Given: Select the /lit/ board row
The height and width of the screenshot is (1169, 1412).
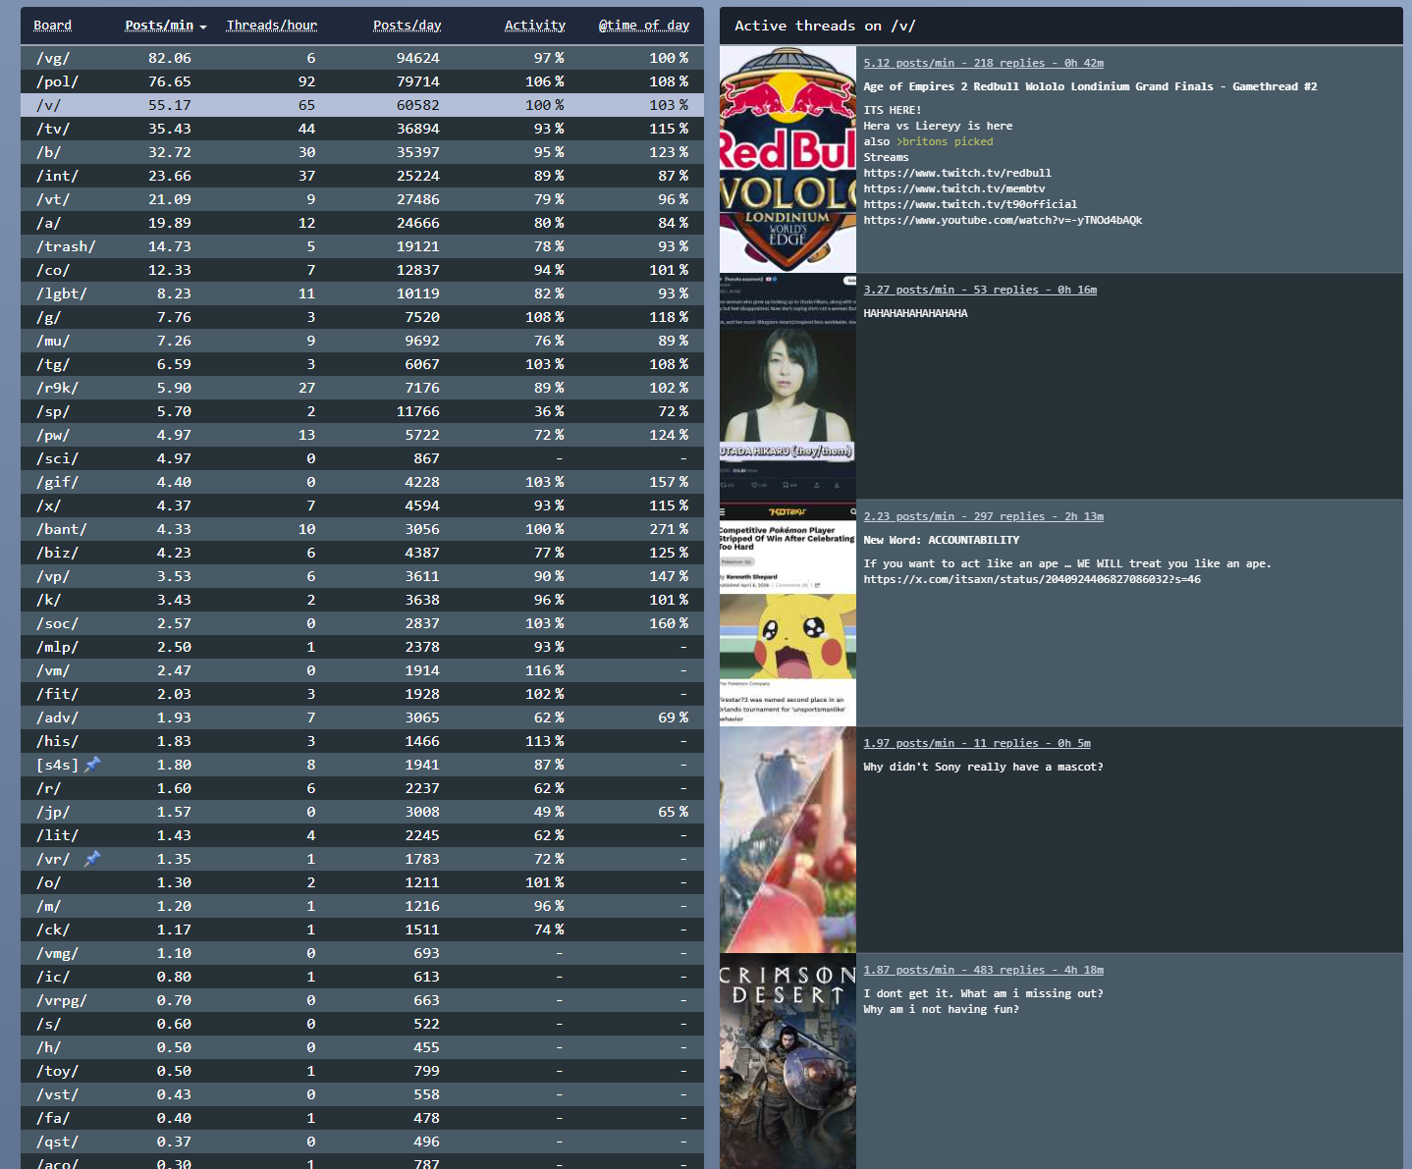Looking at the screenshot, I should click(362, 835).
